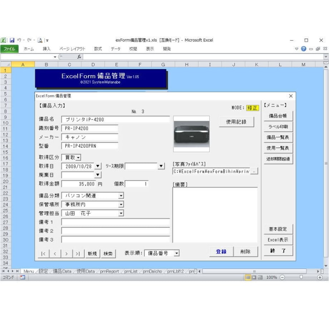
Task: Go to previous record with < button
Action: tap(55, 254)
